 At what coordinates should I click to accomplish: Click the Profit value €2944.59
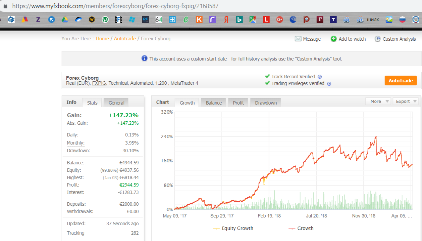[x=129, y=185]
